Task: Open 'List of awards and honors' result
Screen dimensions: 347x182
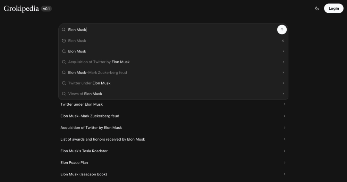Action: [x=103, y=140]
